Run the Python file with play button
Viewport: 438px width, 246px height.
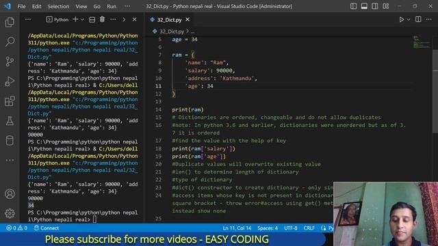402,20
